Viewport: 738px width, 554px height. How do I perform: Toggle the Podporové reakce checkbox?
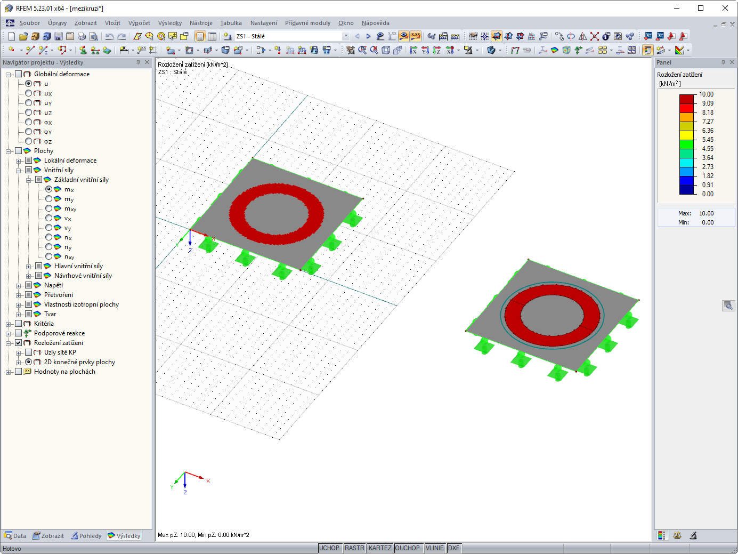[19, 333]
